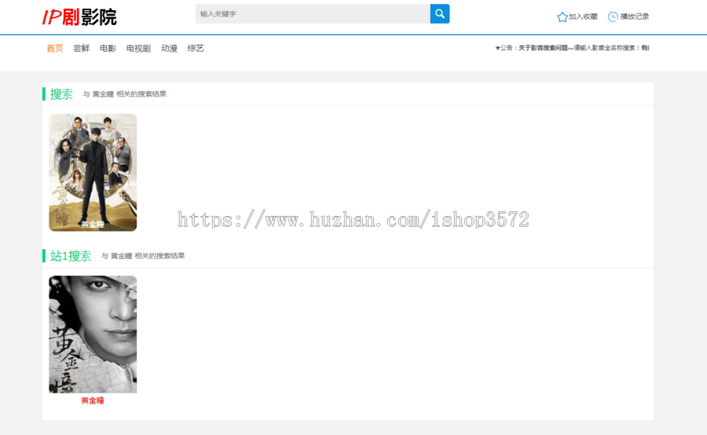
Task: Focus the 输入关键字 search field
Action: click(x=313, y=14)
